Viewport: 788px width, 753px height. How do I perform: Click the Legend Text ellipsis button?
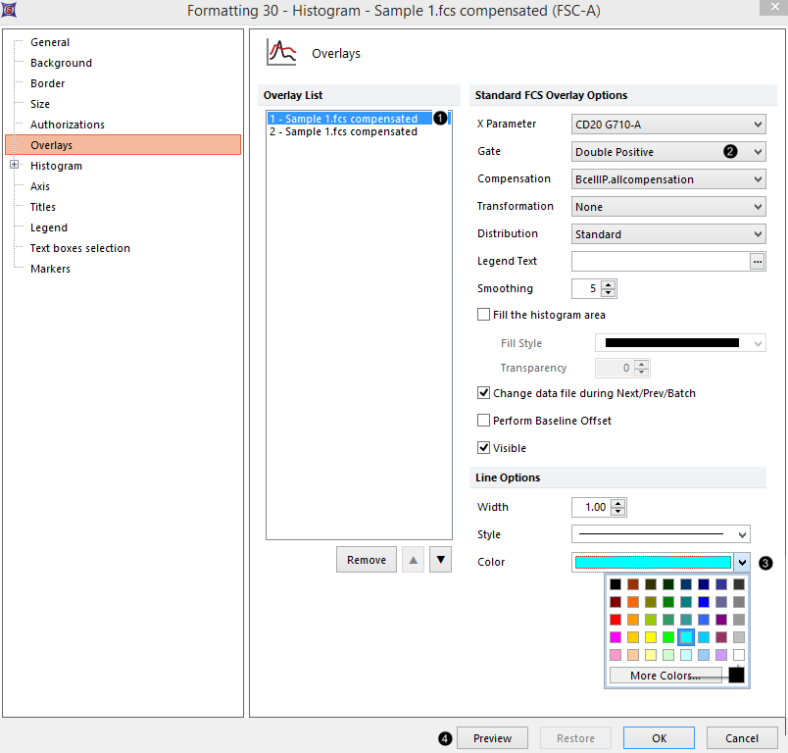[757, 262]
